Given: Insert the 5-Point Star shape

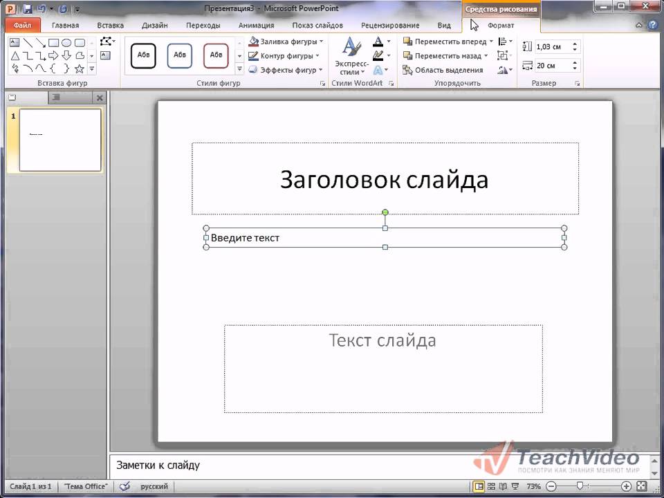Looking at the screenshot, I should [x=80, y=68].
